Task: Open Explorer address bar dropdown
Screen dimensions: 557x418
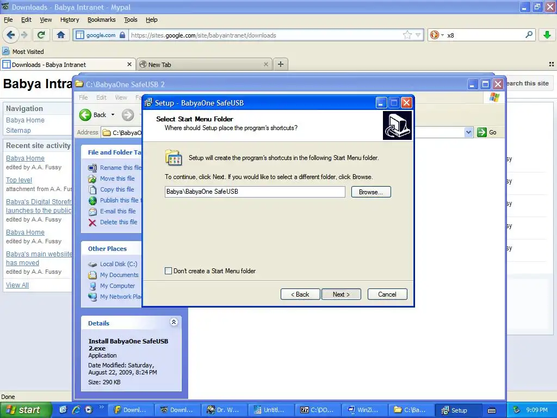Action: click(468, 132)
